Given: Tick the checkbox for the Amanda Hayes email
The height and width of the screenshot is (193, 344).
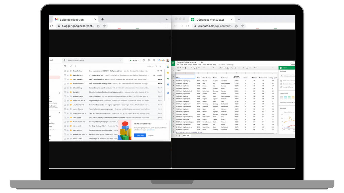Looking at the screenshot, I should pyautogui.click(x=65, y=96).
